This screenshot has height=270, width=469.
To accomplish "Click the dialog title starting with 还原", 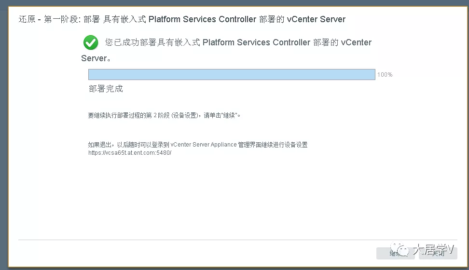I will tap(182, 19).
